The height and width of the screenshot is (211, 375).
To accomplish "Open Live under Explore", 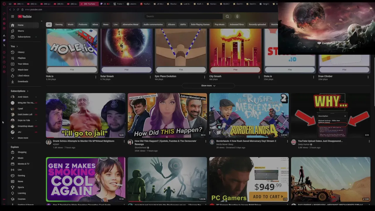I will (x=24, y=170).
